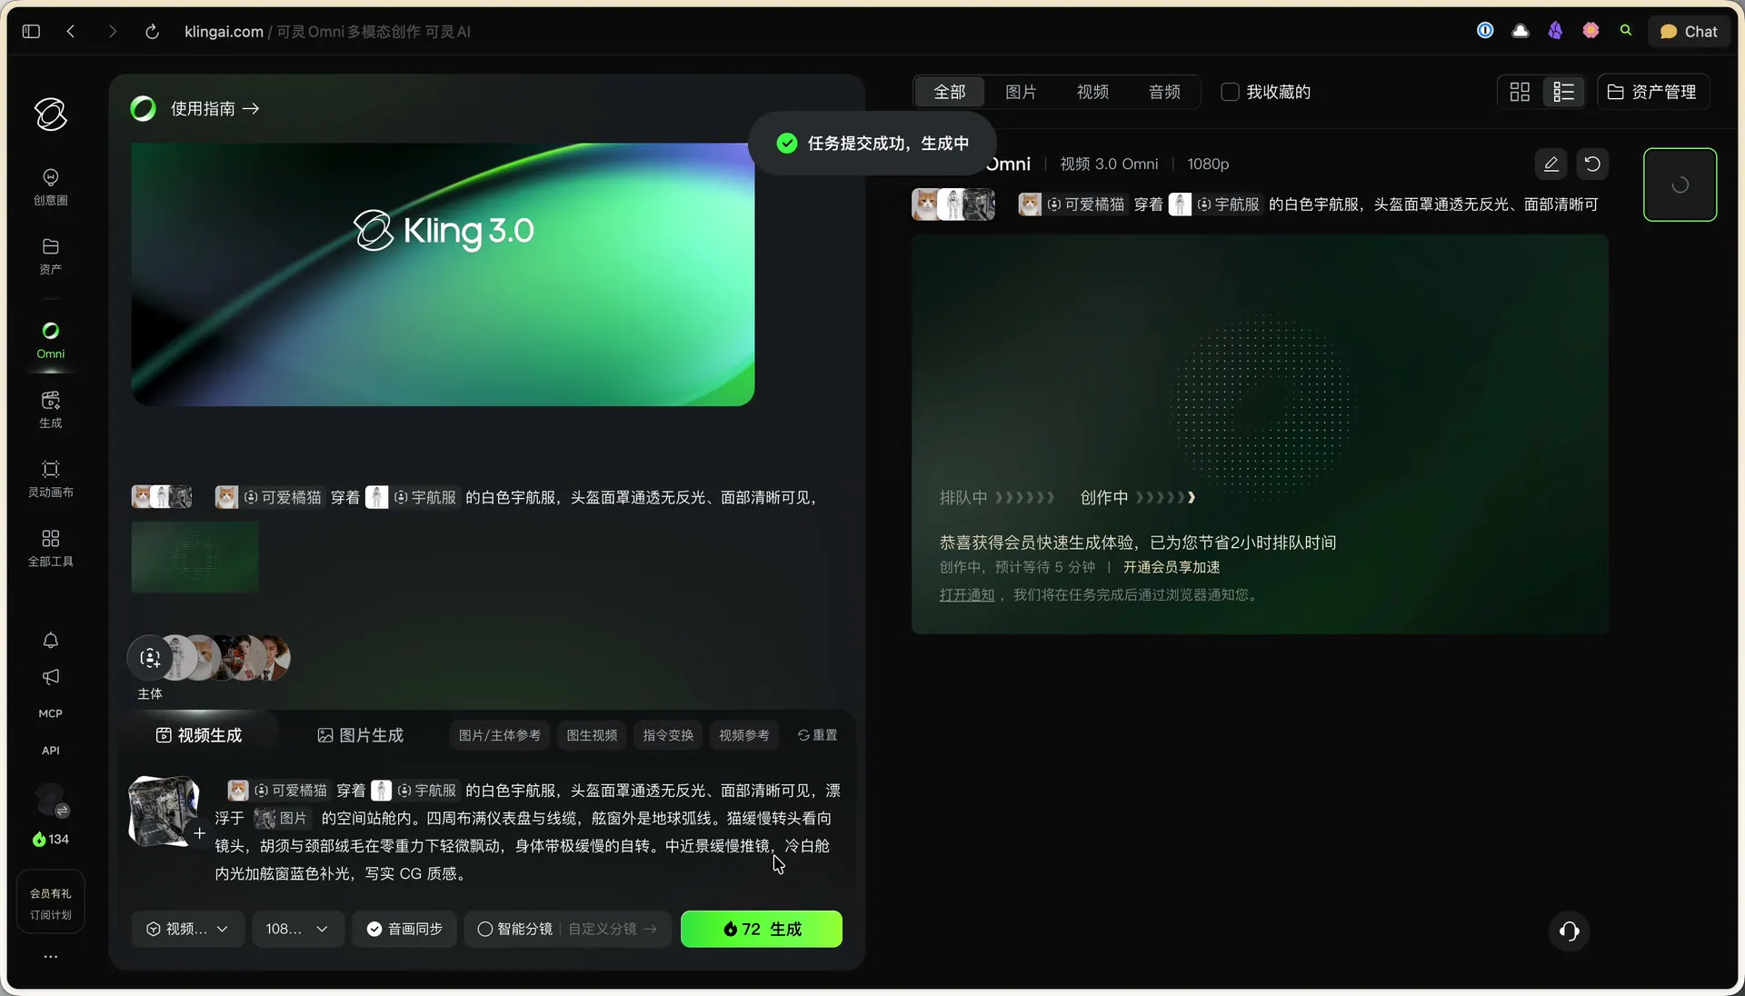Select the 视频生成 tab
Viewport: 1745px width, 996px height.
click(199, 735)
